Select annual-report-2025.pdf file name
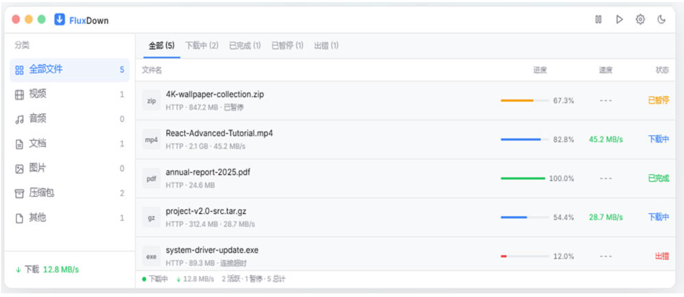 tap(208, 172)
